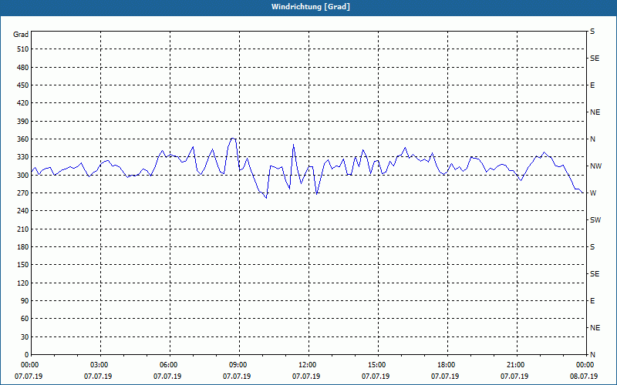Click the SW compass label on the right axis

click(x=595, y=220)
